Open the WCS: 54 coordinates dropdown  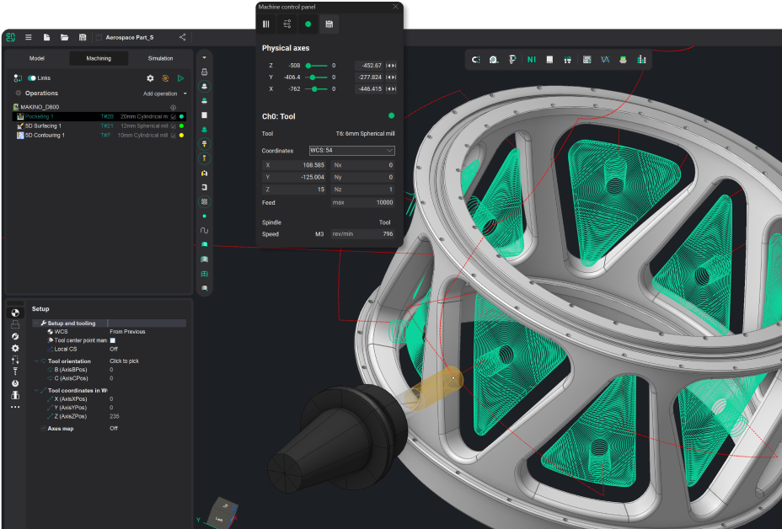(351, 150)
